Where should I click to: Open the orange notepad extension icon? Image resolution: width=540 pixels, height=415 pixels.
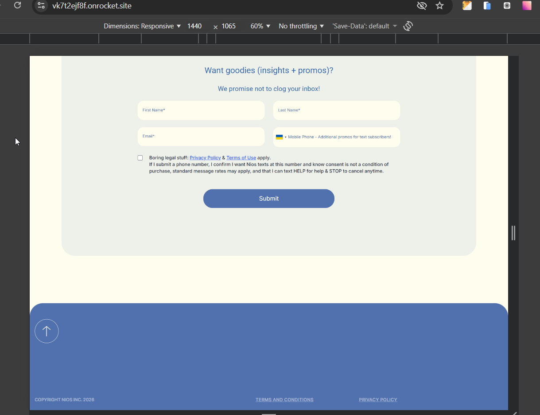[x=467, y=6]
